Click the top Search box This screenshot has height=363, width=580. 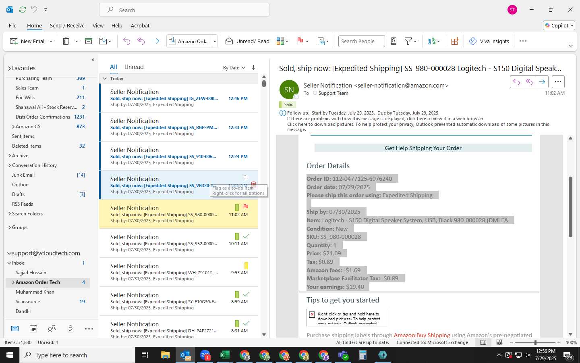tap(184, 10)
